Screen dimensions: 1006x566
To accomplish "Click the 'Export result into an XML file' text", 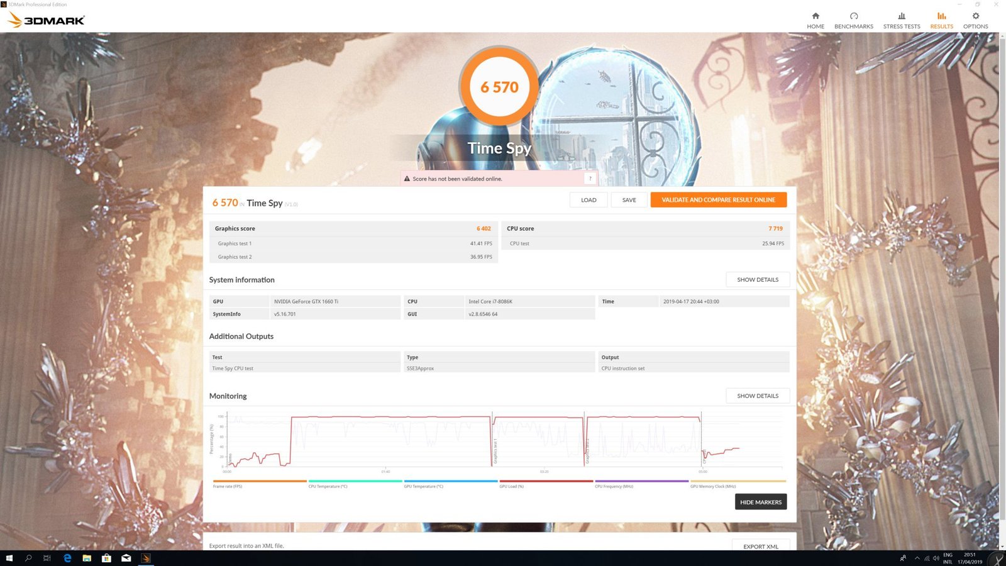I will 246,546.
